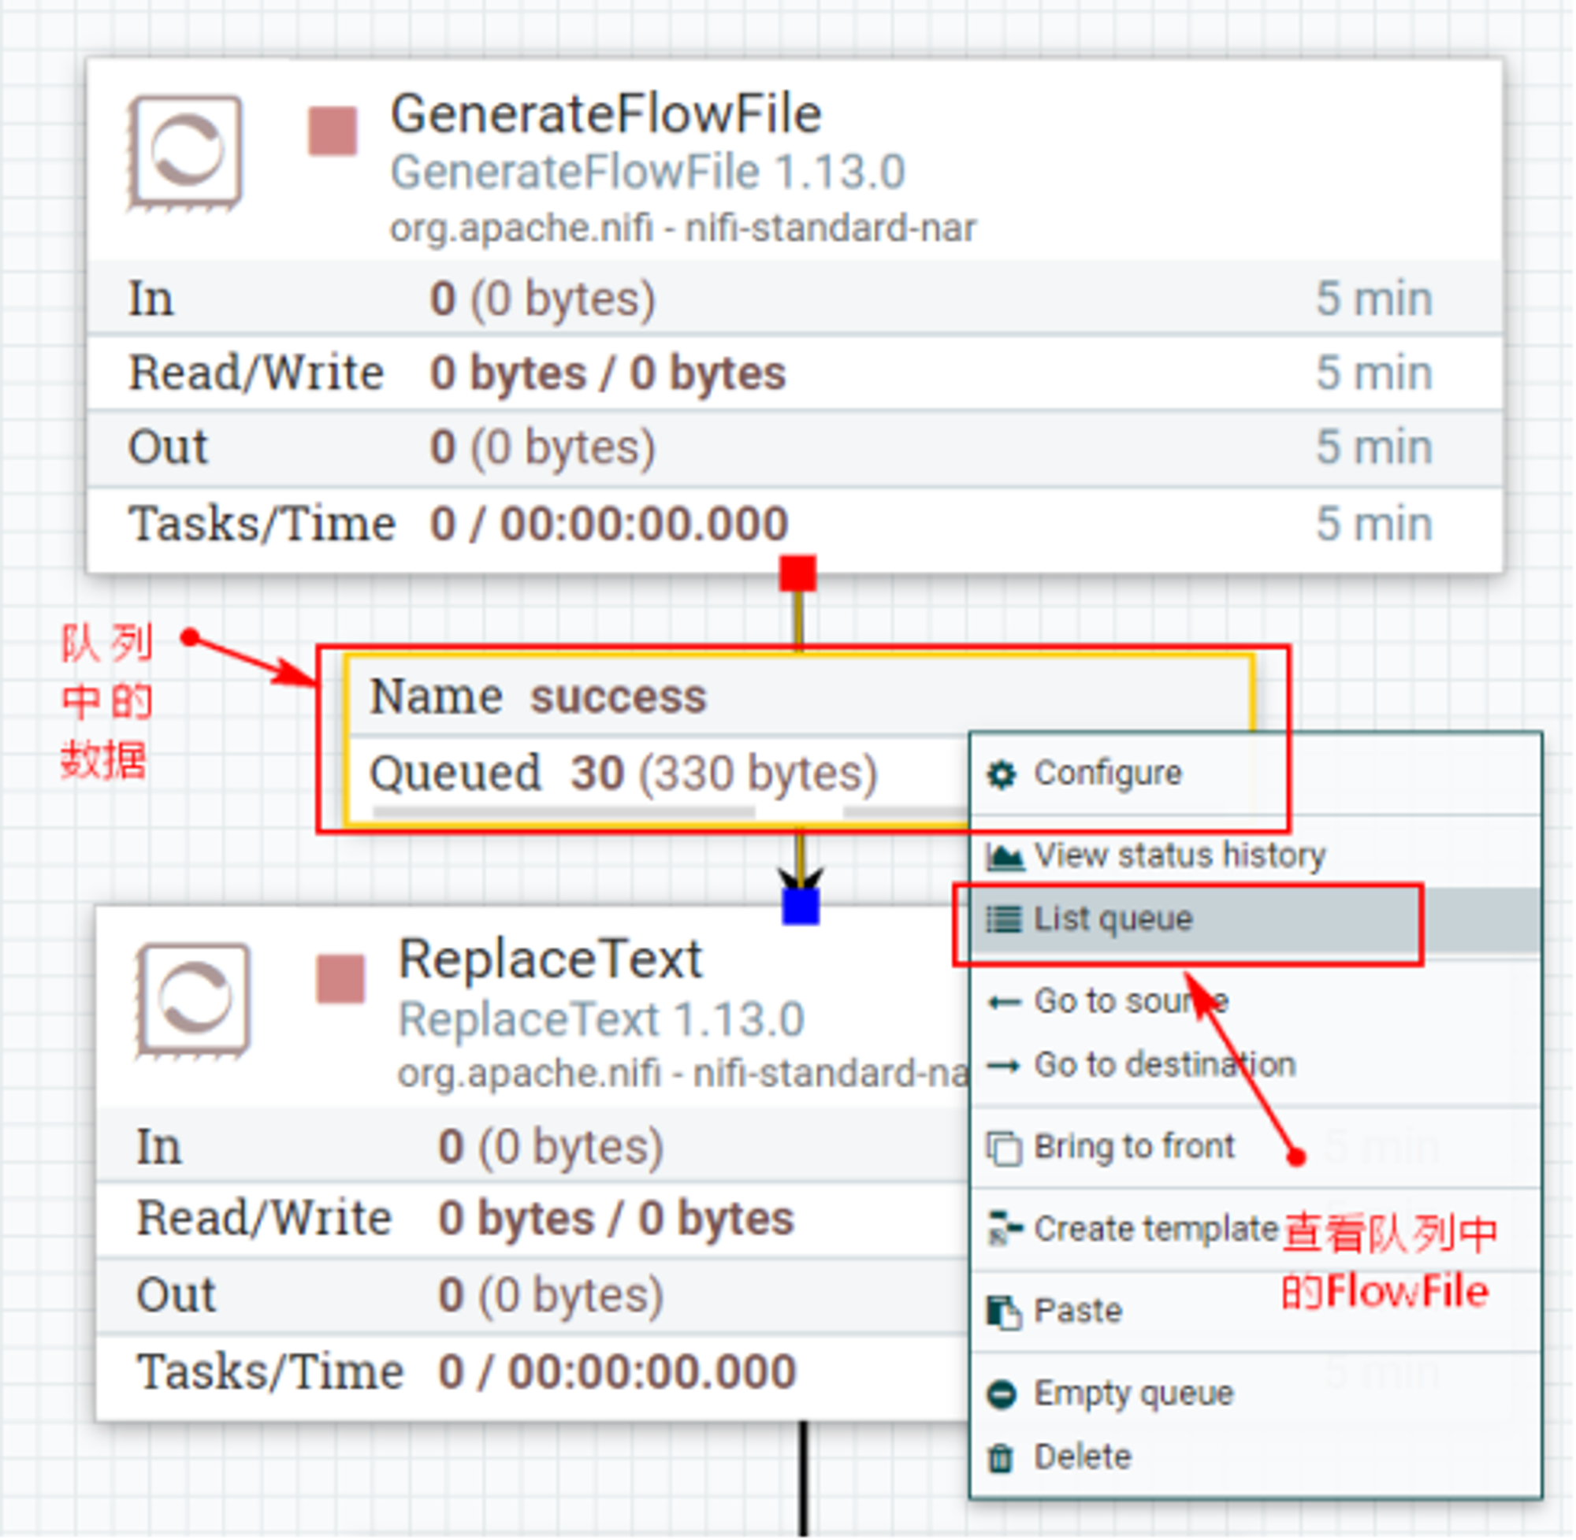Screen dimensions: 1576x1540
Task: Click the queue backpressure count bar
Action: coord(565,812)
